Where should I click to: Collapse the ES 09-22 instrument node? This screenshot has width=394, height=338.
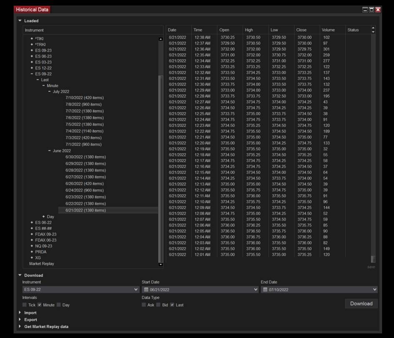(32, 74)
